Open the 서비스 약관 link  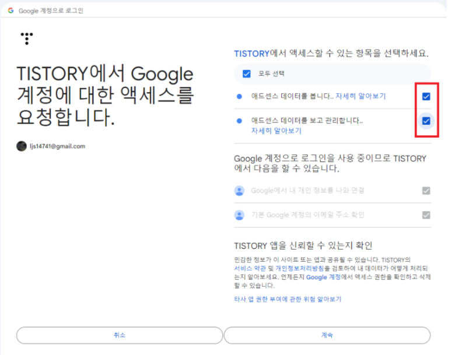point(250,268)
